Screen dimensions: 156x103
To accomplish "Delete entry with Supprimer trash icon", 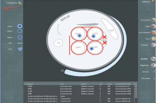I will click(153, 65).
